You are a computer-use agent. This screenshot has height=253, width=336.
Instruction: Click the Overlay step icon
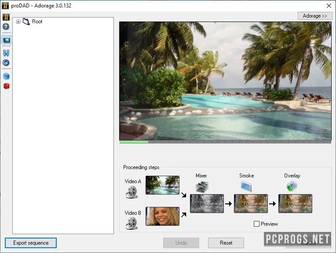pyautogui.click(x=292, y=186)
